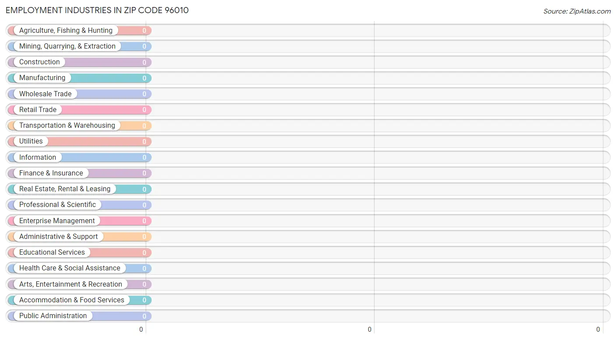Select the Manufacturing bar label

pos(42,78)
